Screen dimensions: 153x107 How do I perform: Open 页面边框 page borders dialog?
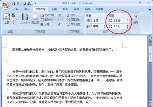click(x=74, y=24)
